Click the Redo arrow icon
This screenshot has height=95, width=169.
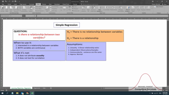[10, 1]
